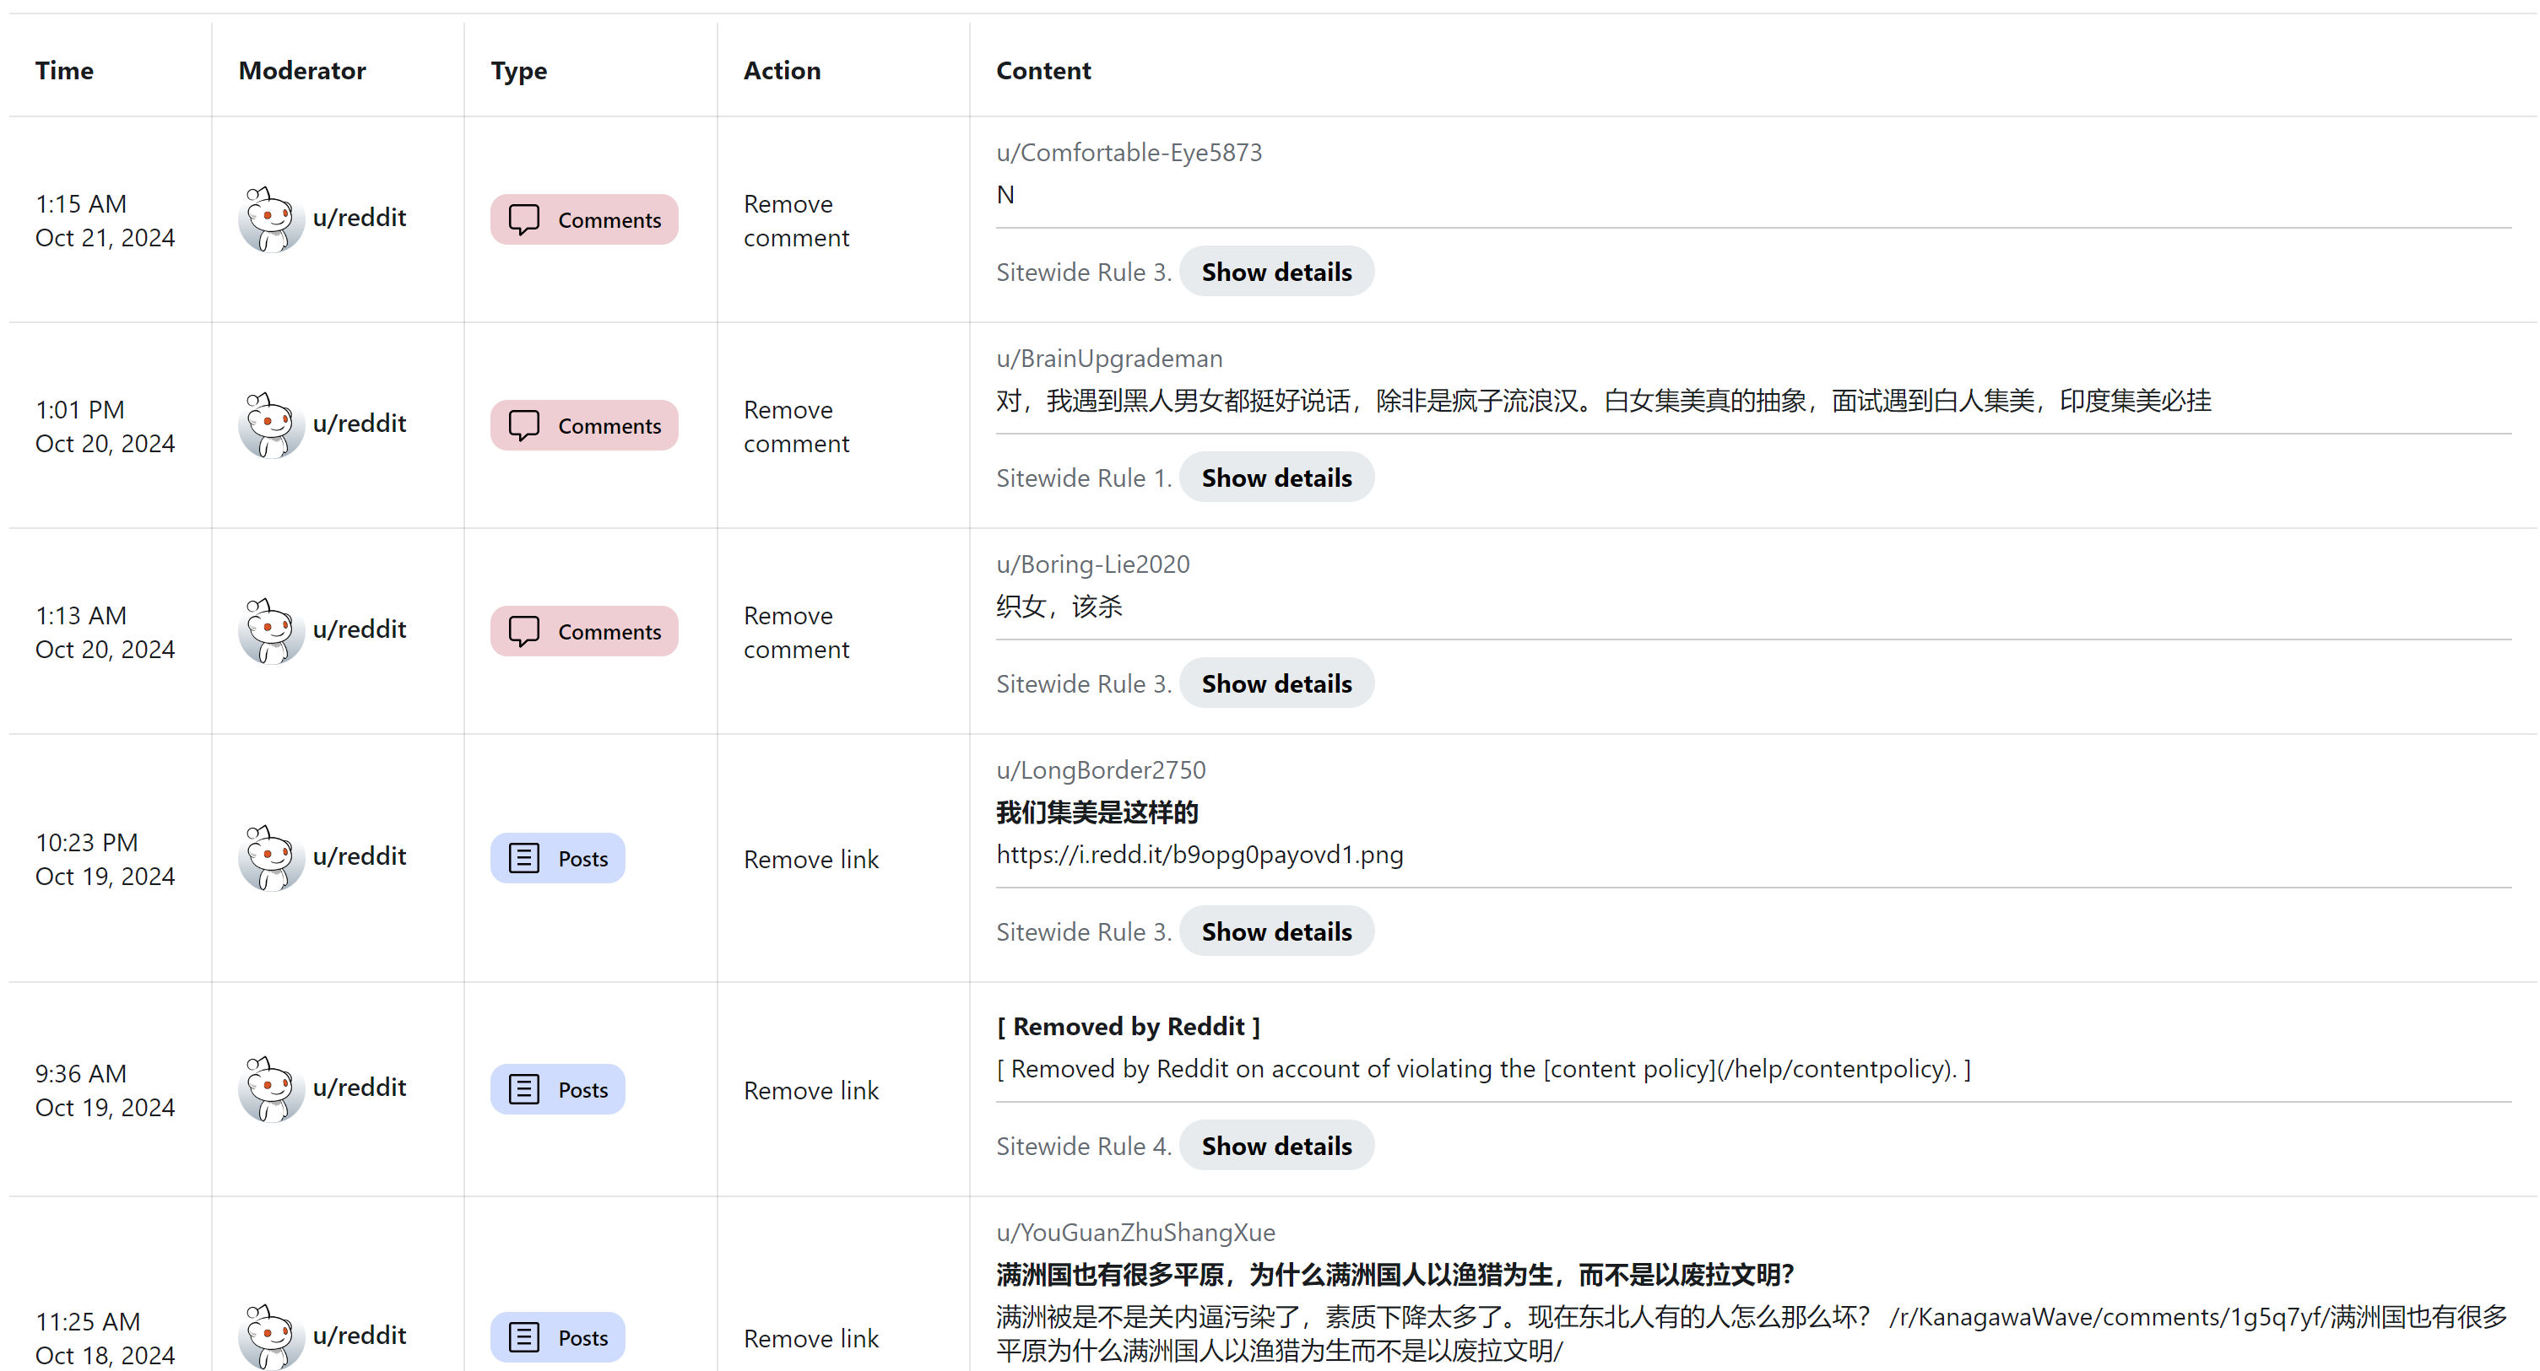This screenshot has height=1371, width=2540.
Task: Click the Posts type badge in the 11:25 AM row
Action: click(557, 1337)
